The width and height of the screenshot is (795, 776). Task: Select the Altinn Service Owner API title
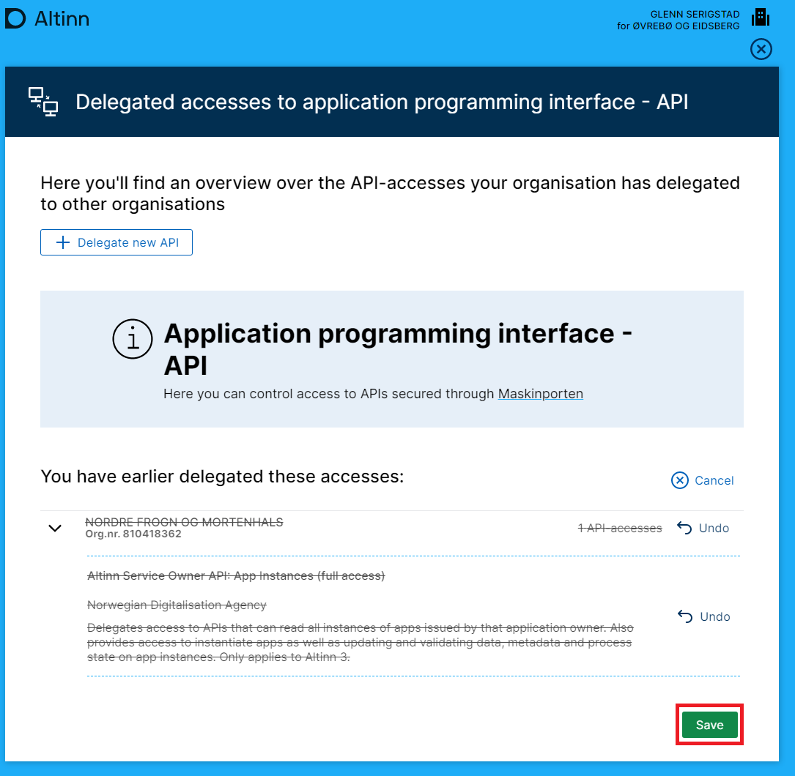[x=235, y=575]
